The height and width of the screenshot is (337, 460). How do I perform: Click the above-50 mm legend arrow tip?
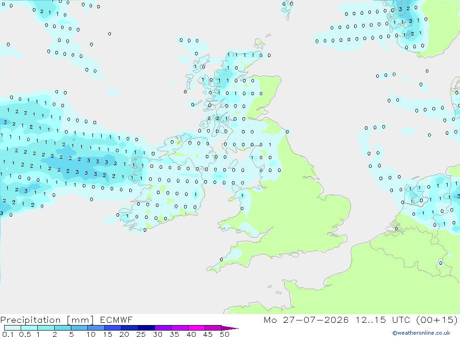click(x=230, y=328)
